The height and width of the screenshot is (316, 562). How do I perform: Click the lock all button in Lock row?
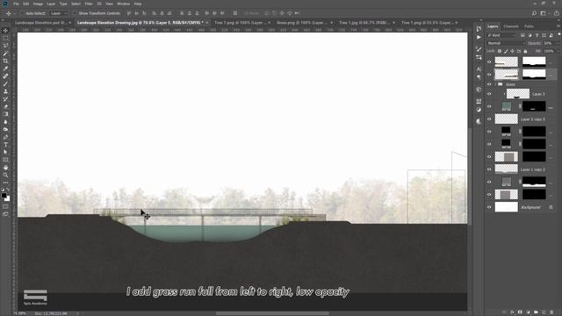[x=525, y=51]
